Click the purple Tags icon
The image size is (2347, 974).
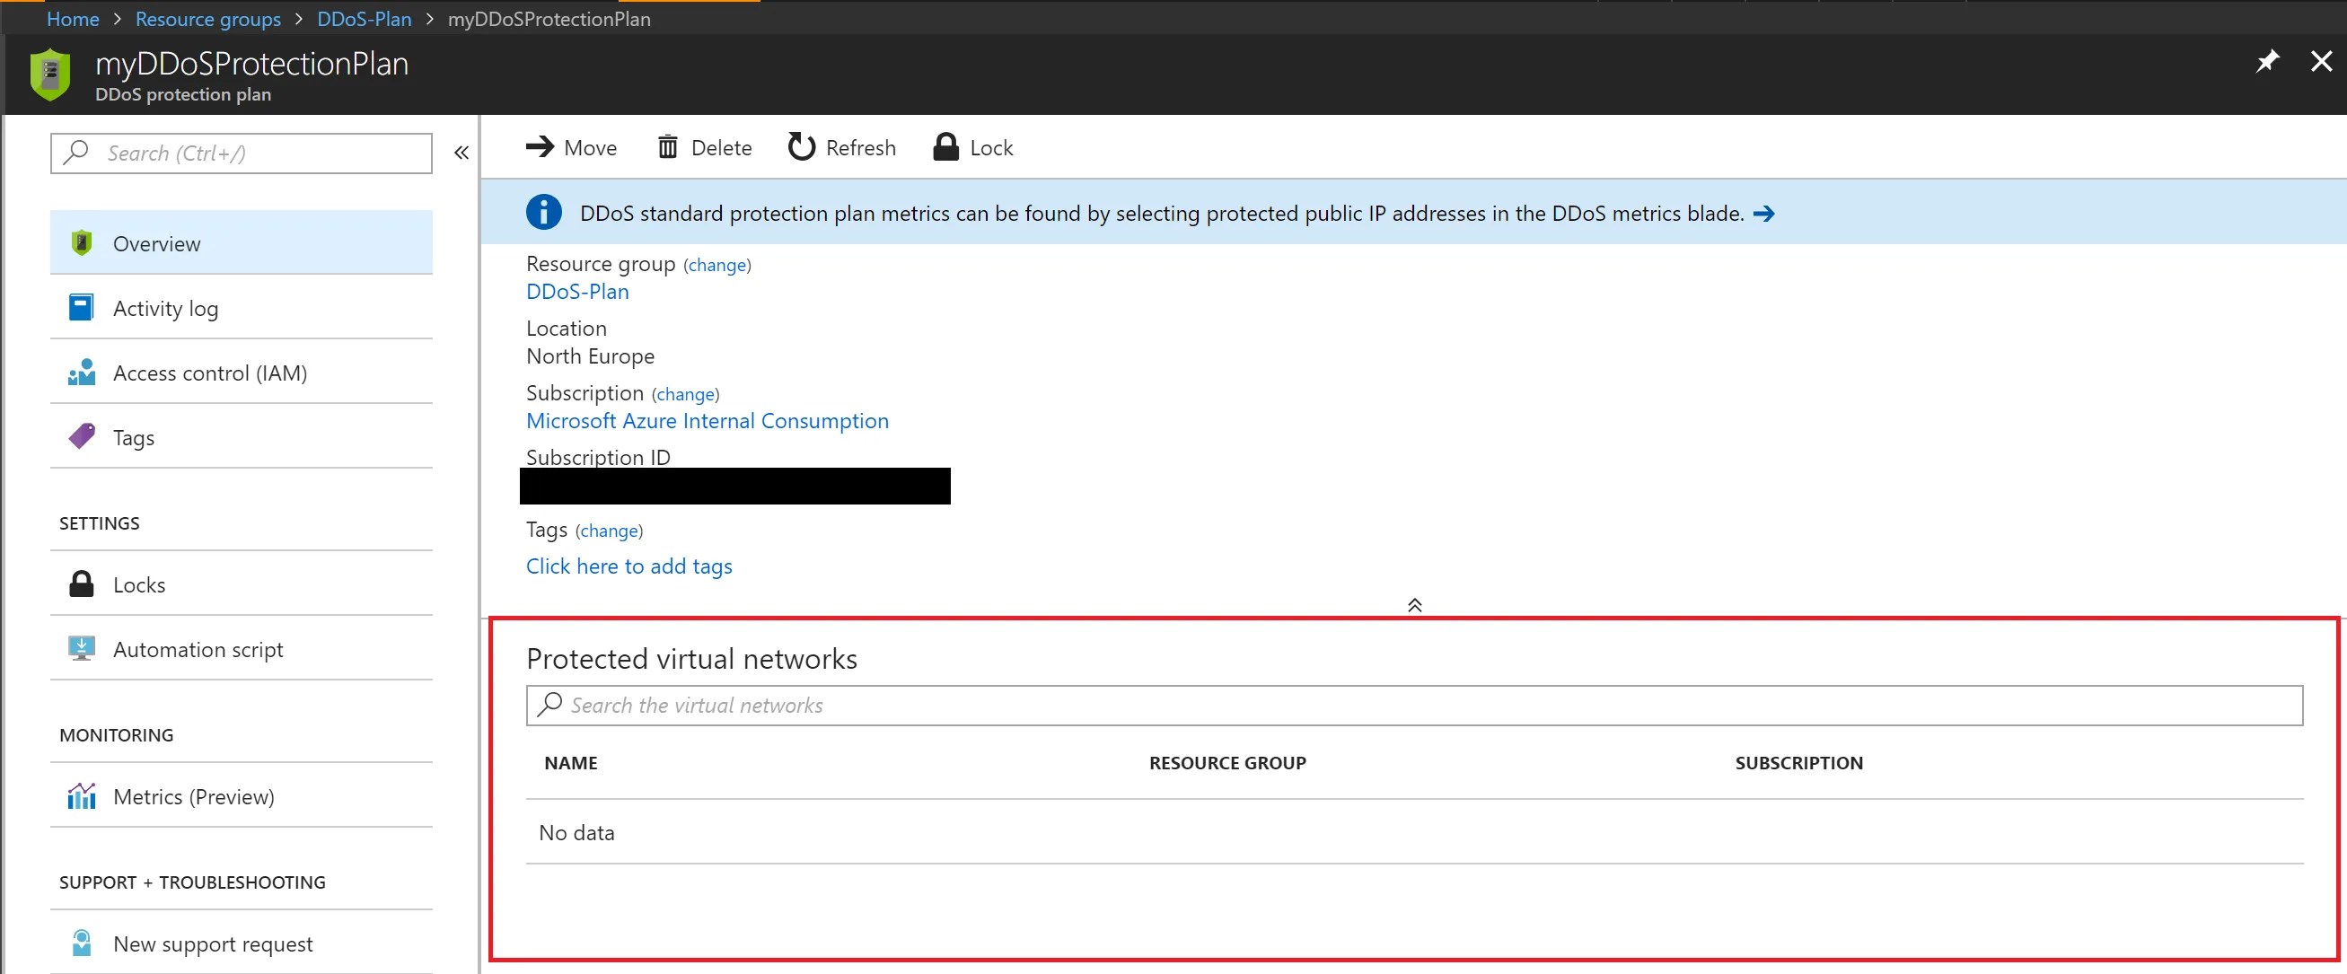click(x=81, y=436)
